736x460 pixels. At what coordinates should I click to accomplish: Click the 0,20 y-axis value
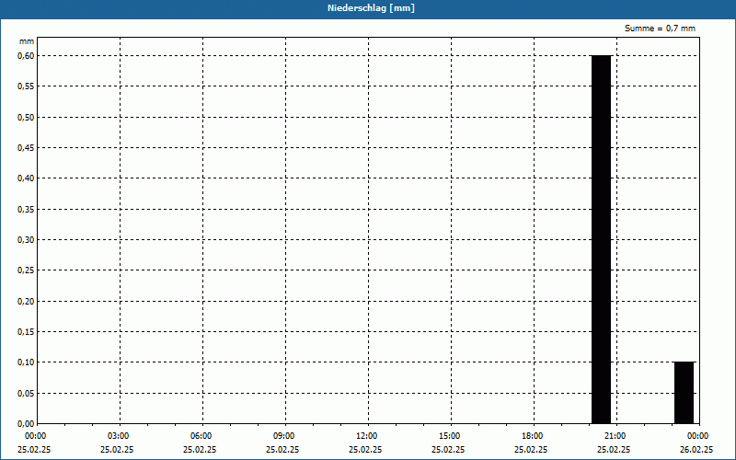pos(26,302)
